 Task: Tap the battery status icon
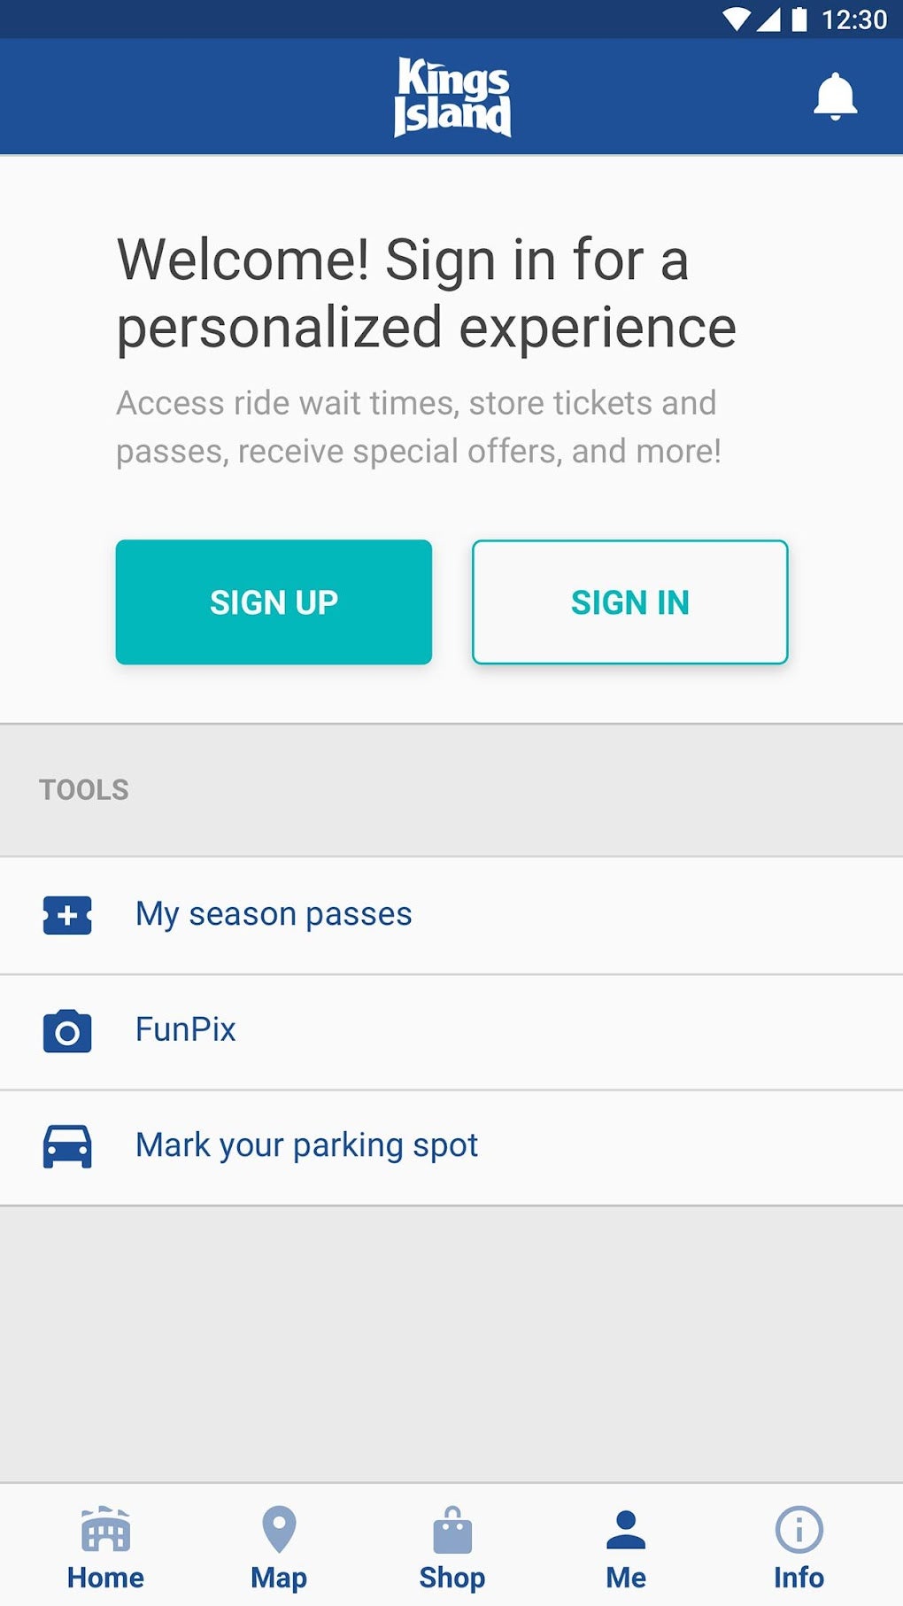pyautogui.click(x=799, y=19)
